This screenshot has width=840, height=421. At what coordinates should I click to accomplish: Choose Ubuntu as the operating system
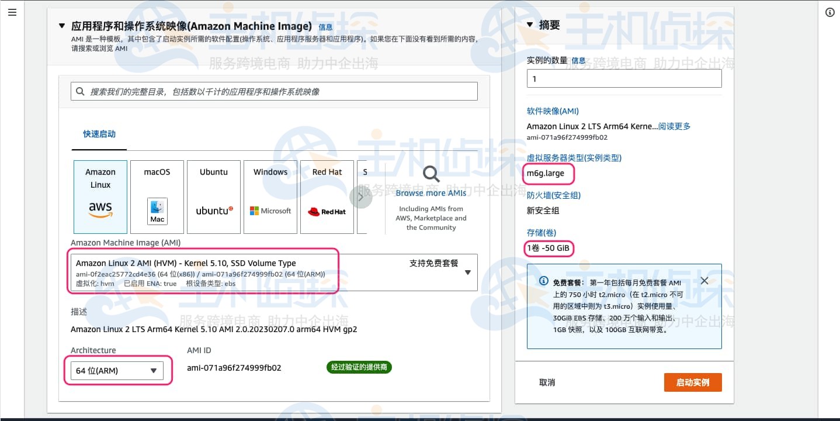pos(213,196)
